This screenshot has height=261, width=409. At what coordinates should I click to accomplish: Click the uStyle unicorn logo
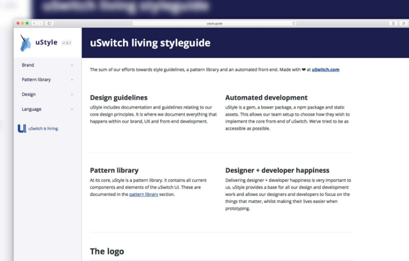[25, 43]
